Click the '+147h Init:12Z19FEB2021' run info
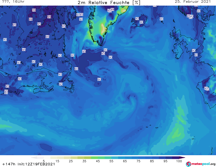The image size is (216, 167). (29, 164)
